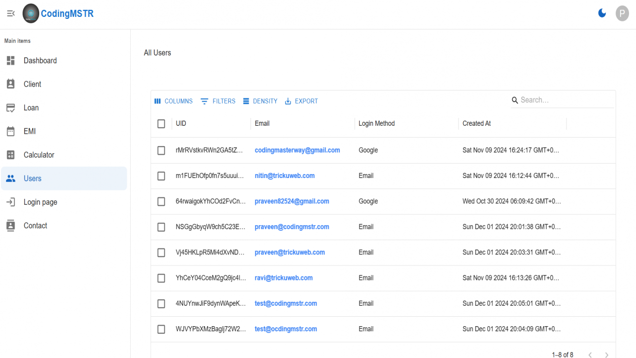Check the row for praveen82524@gmail.com

pyautogui.click(x=161, y=201)
